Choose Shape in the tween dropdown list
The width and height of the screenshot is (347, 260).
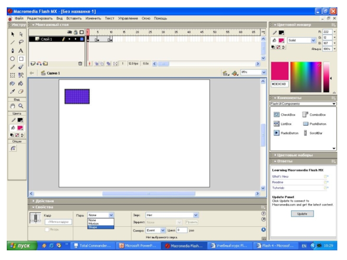93,227
